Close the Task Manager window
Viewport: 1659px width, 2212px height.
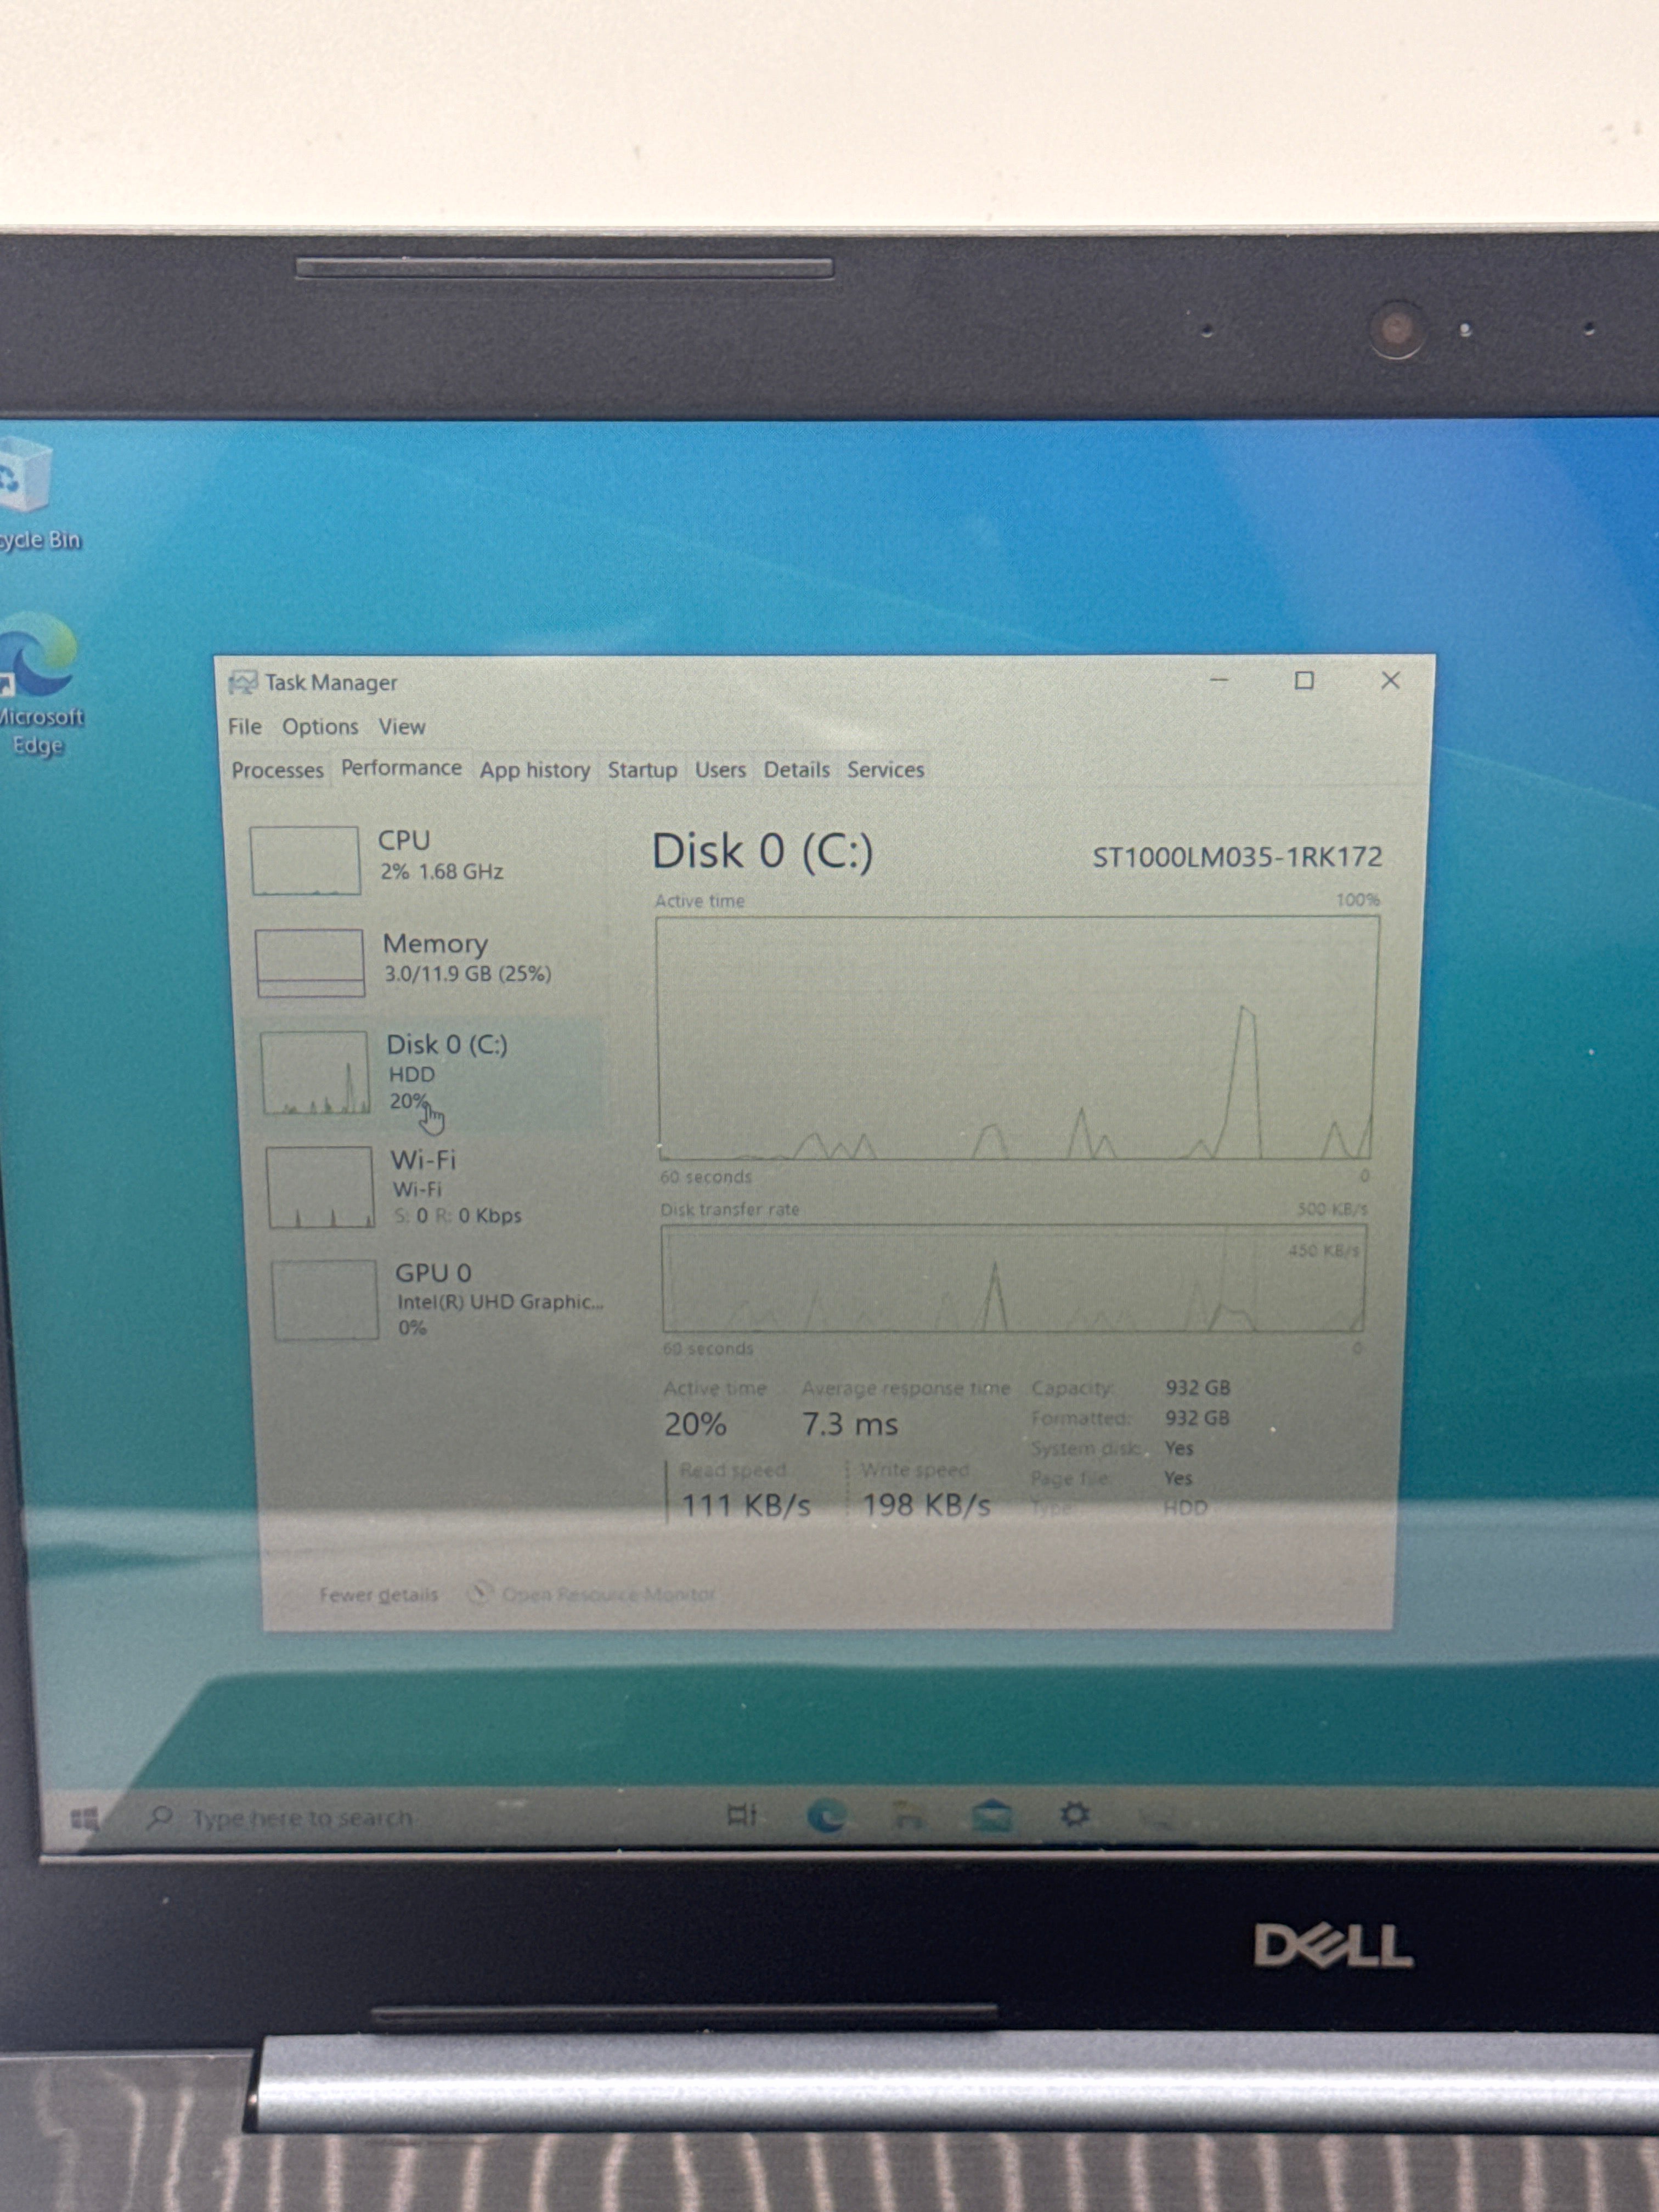tap(1390, 680)
